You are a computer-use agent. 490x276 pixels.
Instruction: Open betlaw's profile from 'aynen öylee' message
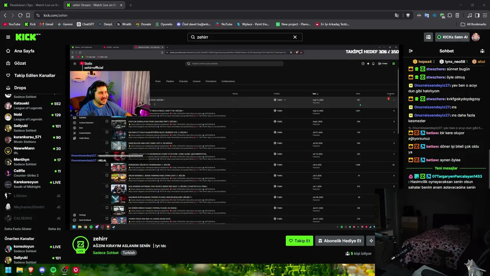point(432,160)
